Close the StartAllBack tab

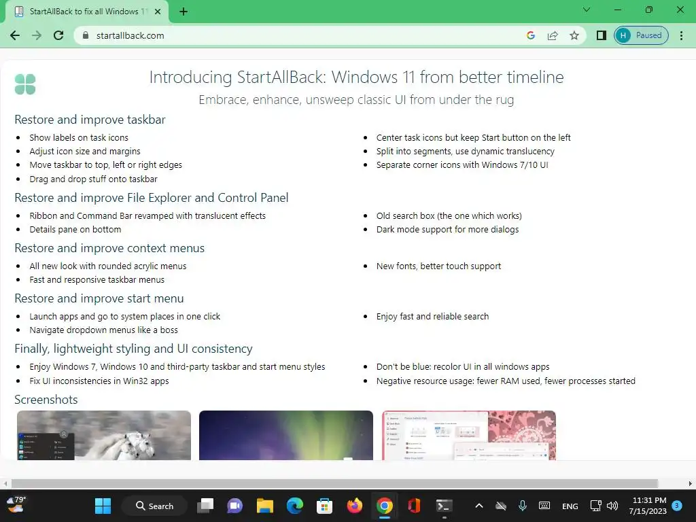[158, 12]
